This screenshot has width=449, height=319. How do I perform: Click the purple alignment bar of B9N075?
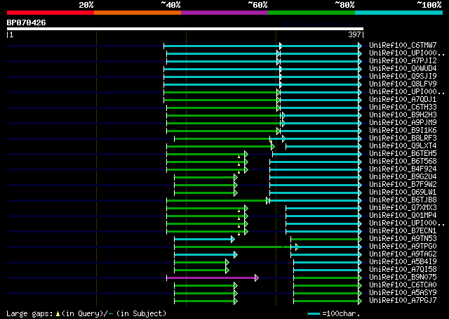click(210, 278)
